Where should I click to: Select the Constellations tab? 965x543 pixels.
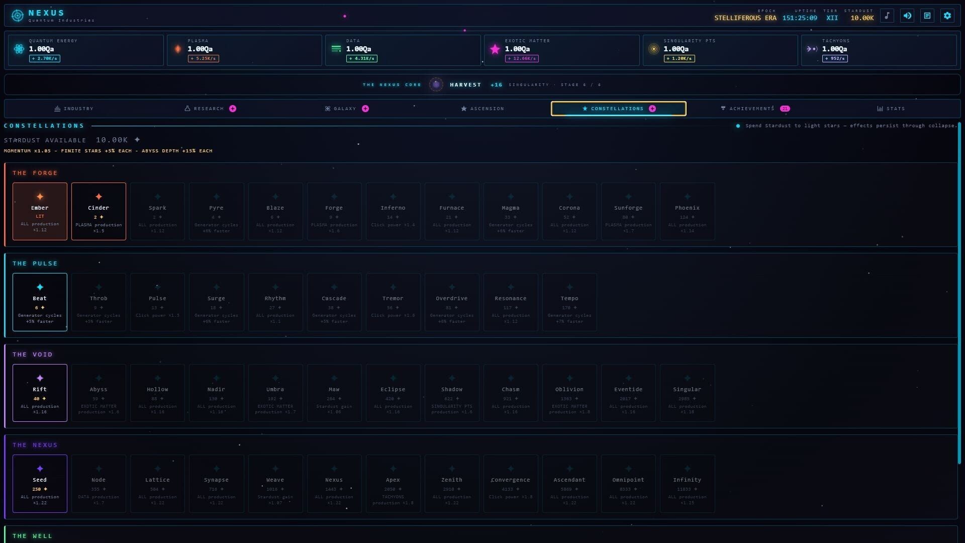(619, 109)
